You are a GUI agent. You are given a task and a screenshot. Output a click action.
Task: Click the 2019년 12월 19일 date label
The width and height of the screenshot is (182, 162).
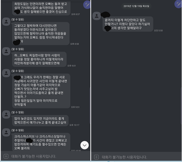(x=136, y=6)
